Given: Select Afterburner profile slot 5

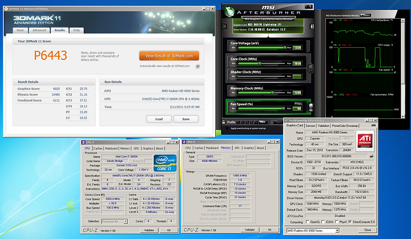Looking at the screenshot, I should [x=256, y=122].
